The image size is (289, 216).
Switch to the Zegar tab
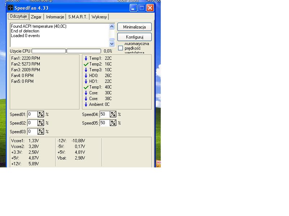click(36, 17)
